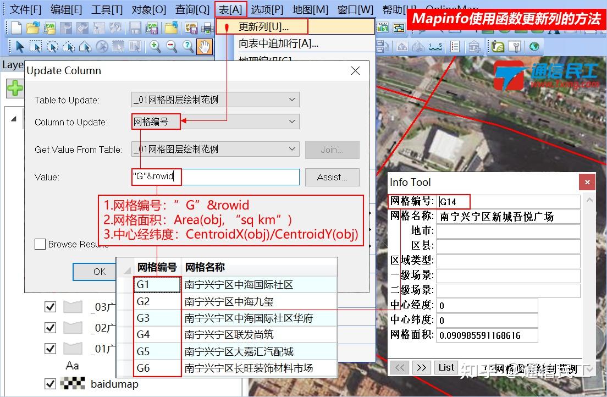Viewport: 607px width, 397px height.
Task: Choose 更新列[U]... from the menu
Action: (263, 27)
